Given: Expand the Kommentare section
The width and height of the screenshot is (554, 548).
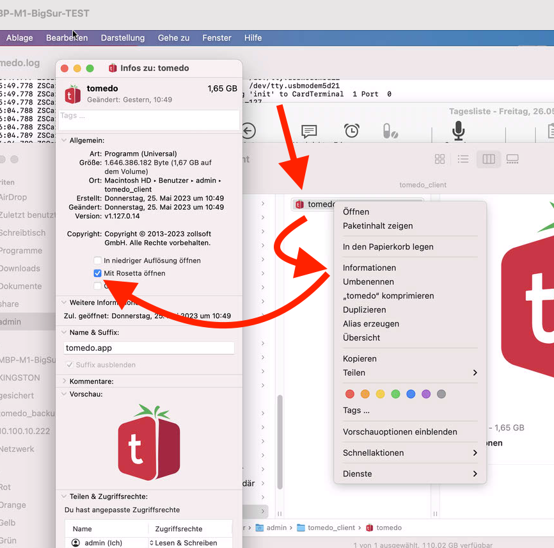Looking at the screenshot, I should (64, 381).
